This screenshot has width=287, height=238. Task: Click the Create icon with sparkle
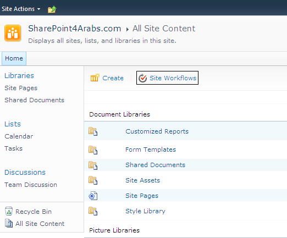[95, 78]
